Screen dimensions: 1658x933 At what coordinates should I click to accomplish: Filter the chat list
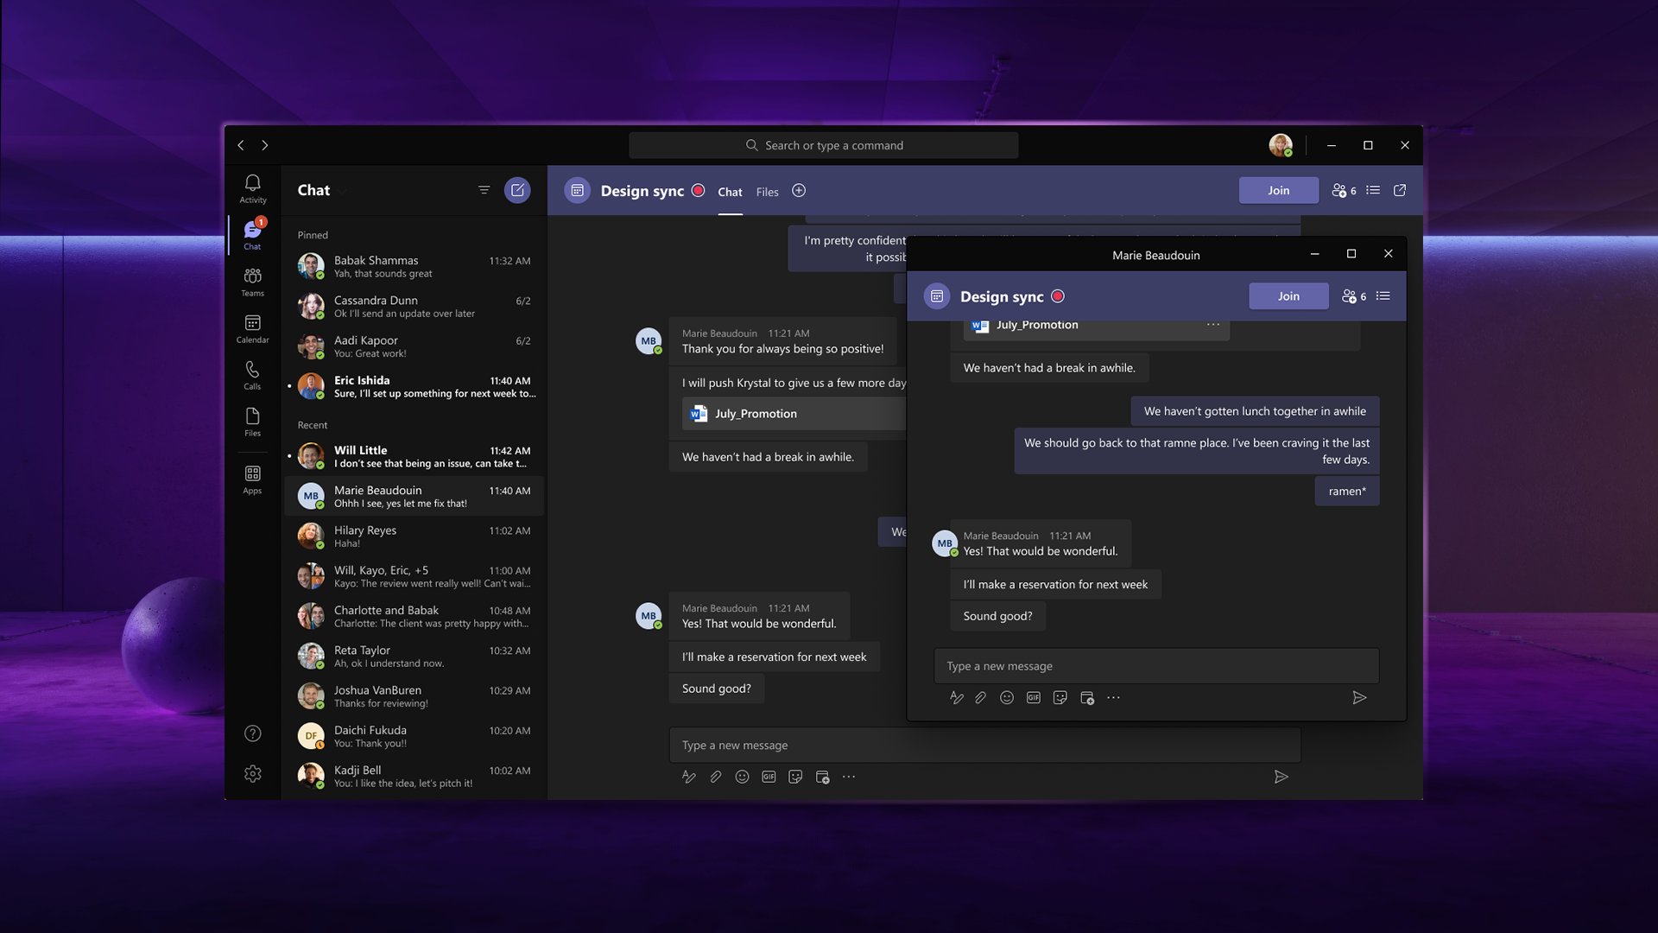point(484,190)
